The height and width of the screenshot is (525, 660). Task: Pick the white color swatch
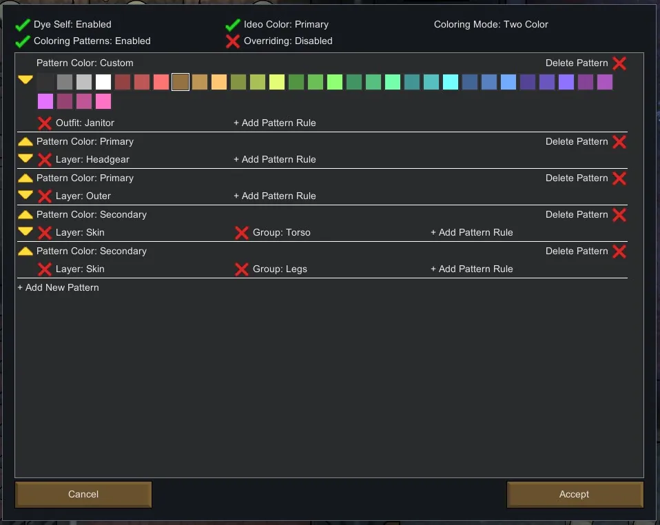103,83
